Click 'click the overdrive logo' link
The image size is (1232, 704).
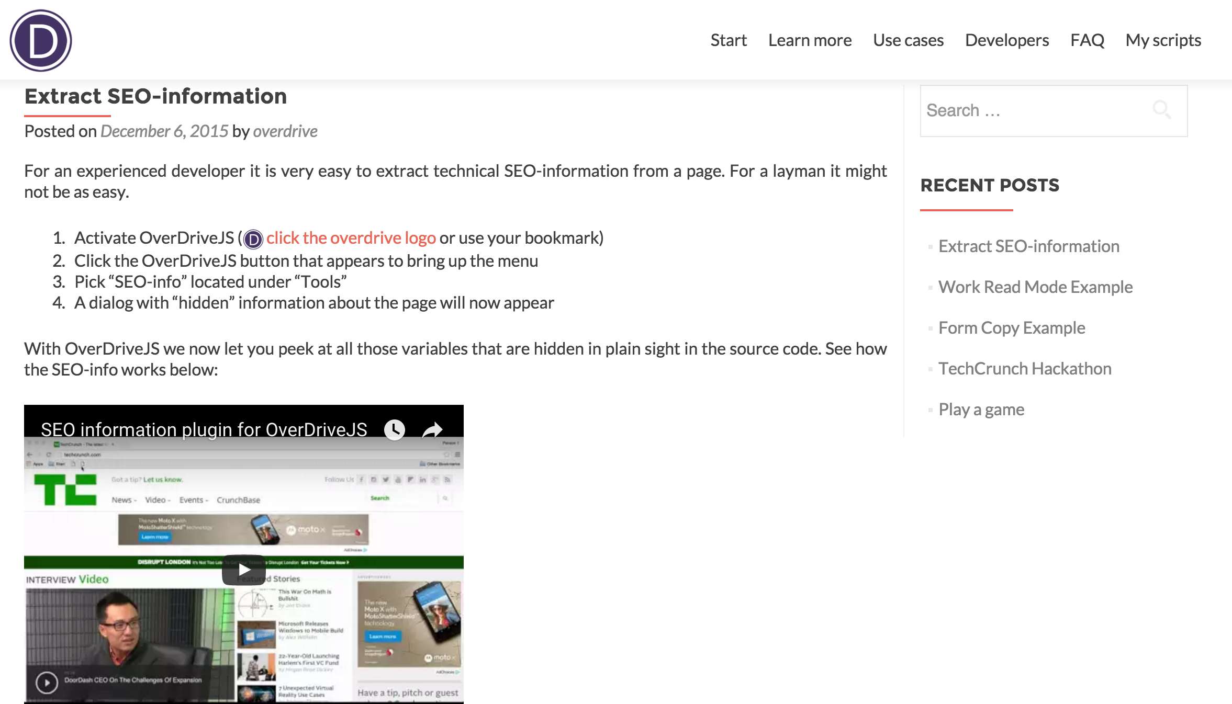point(351,238)
